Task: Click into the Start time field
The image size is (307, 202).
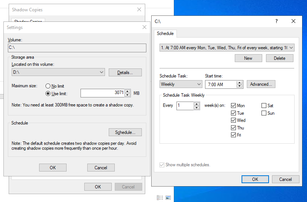Action: pyautogui.click(x=221, y=85)
